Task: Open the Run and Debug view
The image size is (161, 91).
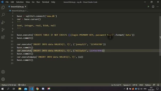Action: click(x=3, y=22)
